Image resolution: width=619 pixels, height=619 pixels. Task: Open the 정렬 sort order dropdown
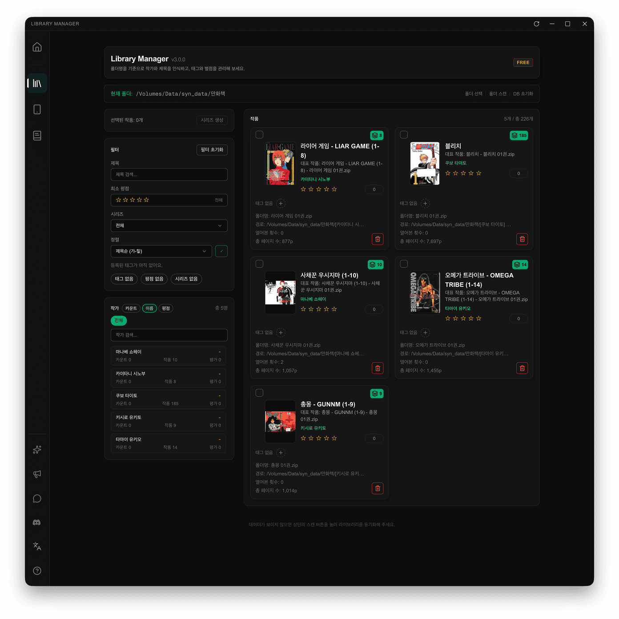click(x=161, y=251)
